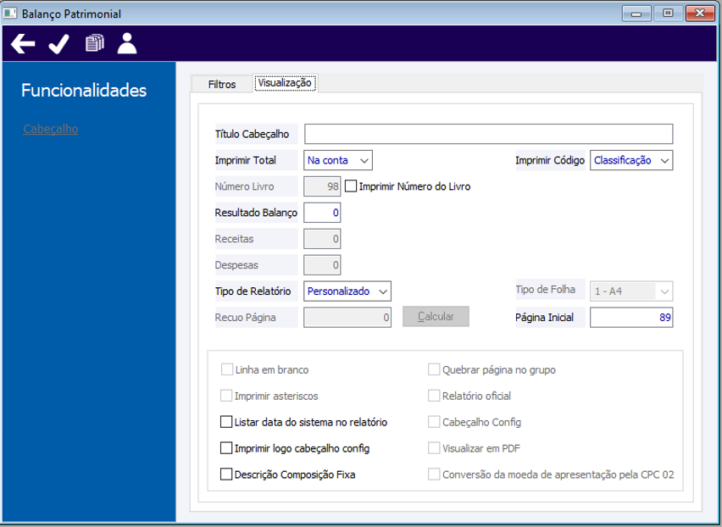Click the documents copy icon
Image resolution: width=722 pixels, height=527 pixels.
point(94,43)
